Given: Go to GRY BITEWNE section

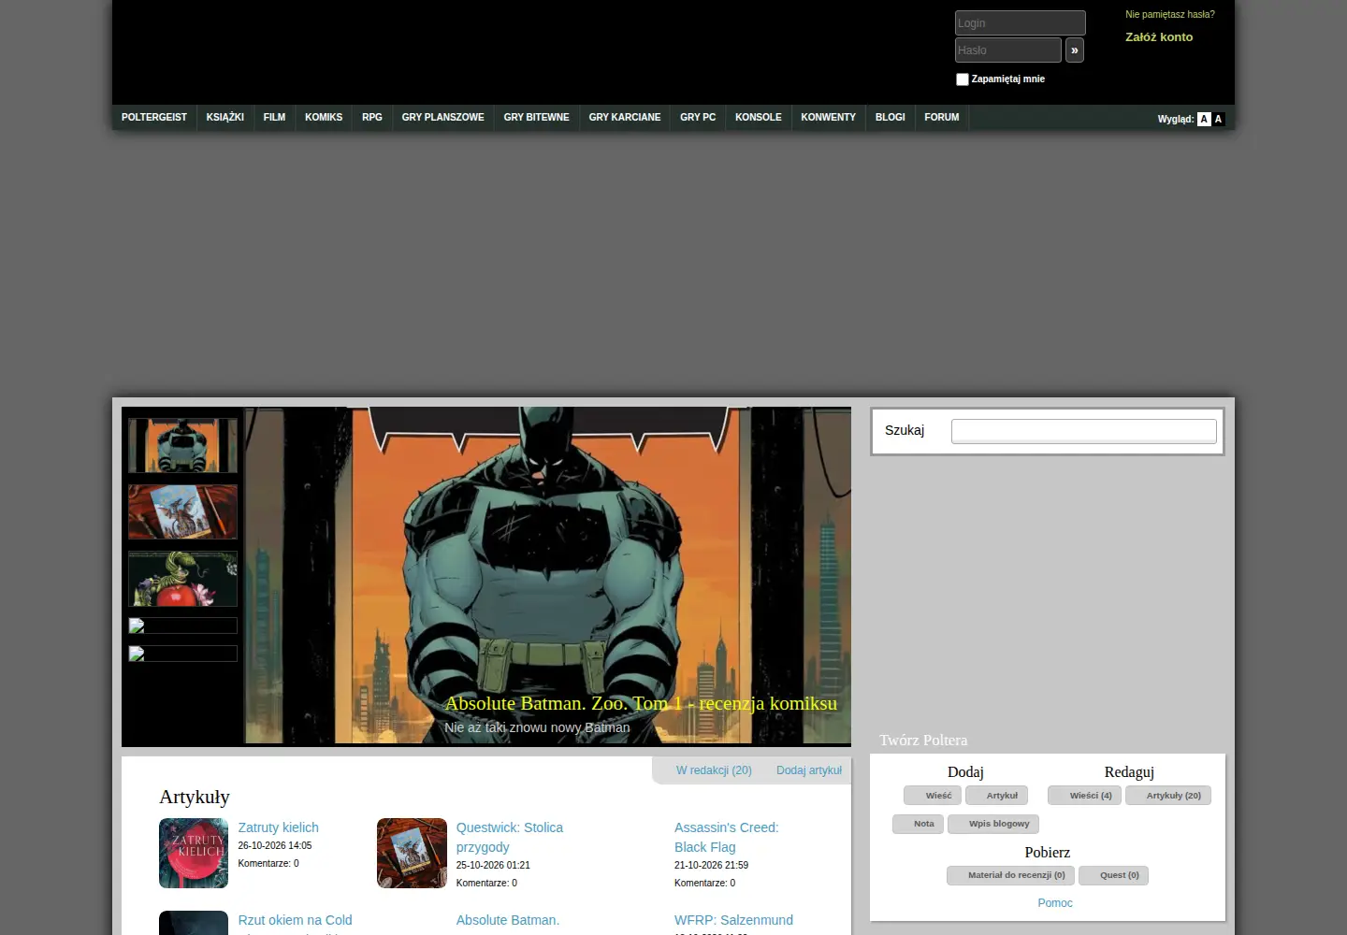Looking at the screenshot, I should (537, 118).
